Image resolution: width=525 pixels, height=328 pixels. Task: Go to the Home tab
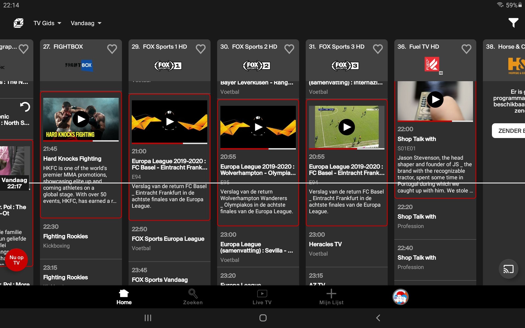124,297
